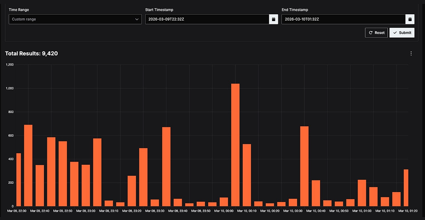The width and height of the screenshot is (425, 220).
Task: Open the End Timestamp calendar picker
Action: [410, 19]
